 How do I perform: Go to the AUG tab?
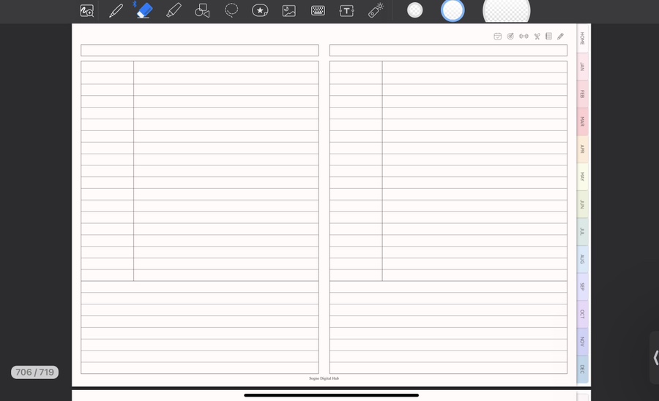pyautogui.click(x=582, y=259)
